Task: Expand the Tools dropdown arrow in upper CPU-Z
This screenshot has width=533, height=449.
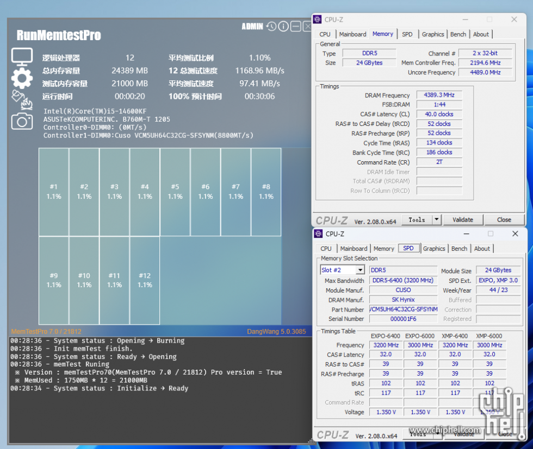Action: click(437, 220)
